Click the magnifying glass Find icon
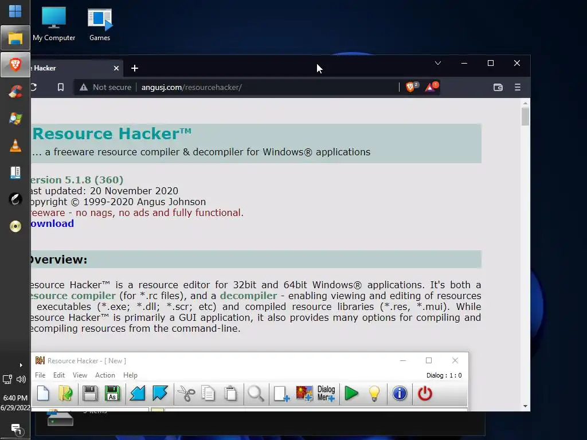Image resolution: width=587 pixels, height=440 pixels. (x=256, y=394)
